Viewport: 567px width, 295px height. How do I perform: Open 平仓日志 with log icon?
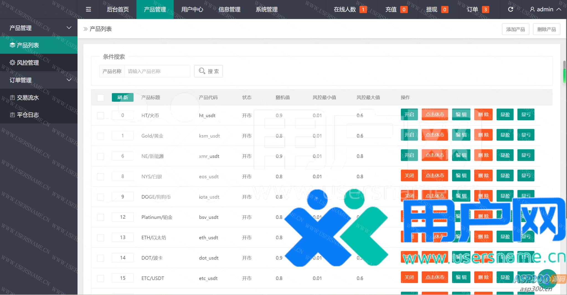pyautogui.click(x=39, y=115)
